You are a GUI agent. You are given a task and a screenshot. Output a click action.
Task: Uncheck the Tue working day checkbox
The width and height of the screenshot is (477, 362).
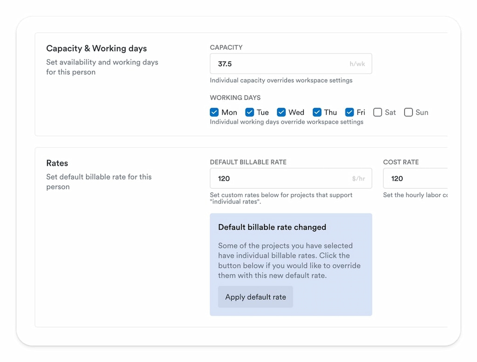[x=250, y=112]
